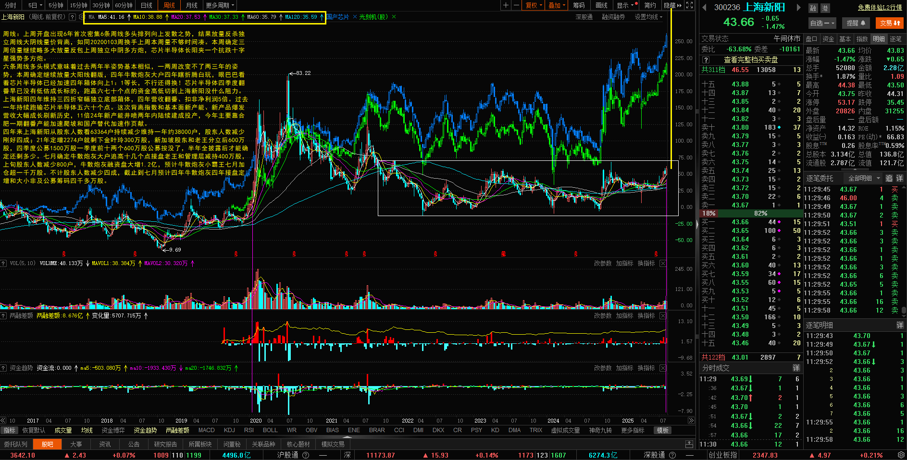
Task: Open 两融差额 indicator help question mark
Action: tap(4, 315)
